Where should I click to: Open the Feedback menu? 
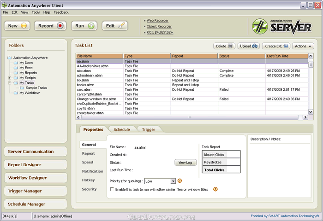tap(61, 12)
